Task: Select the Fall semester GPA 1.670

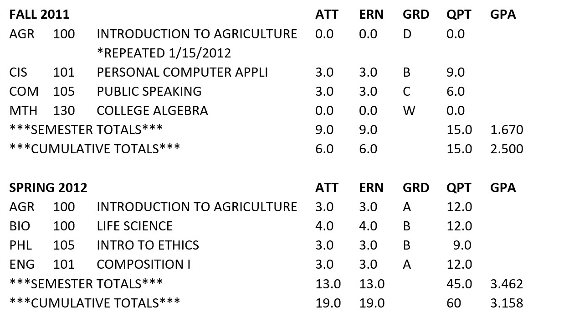Action: tap(507, 130)
